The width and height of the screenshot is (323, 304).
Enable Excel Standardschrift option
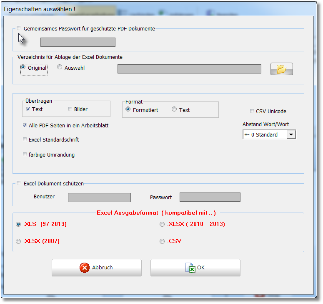click(25, 140)
